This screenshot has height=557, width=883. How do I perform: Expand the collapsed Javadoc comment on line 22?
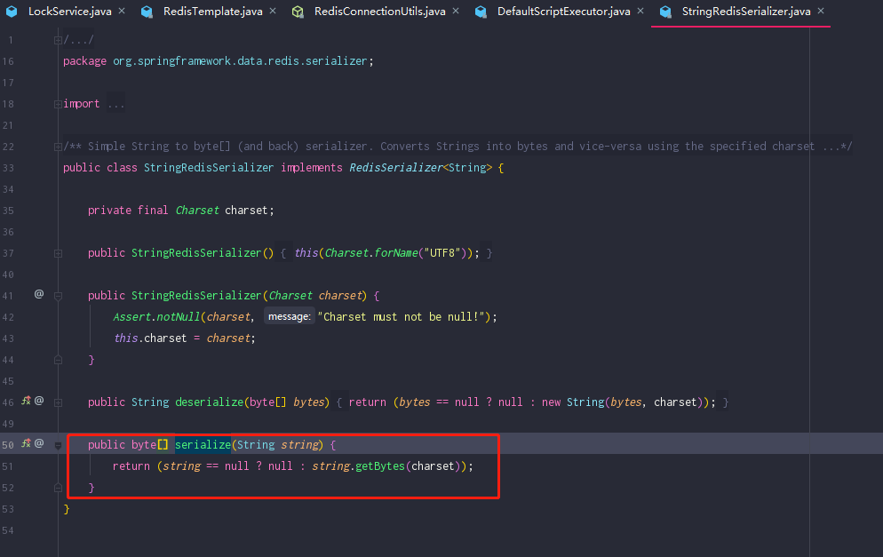(x=57, y=146)
